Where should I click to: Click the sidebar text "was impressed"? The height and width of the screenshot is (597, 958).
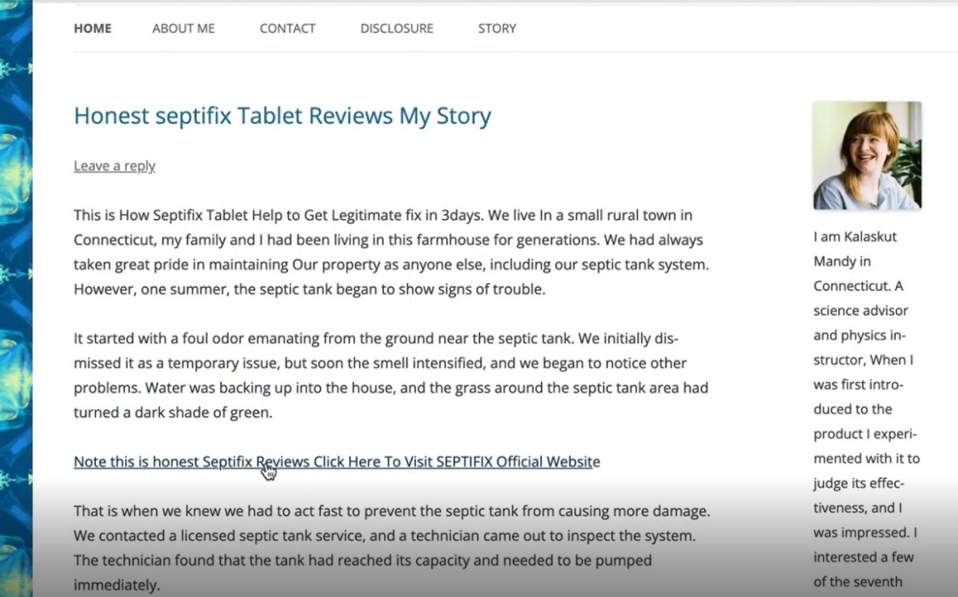point(860,532)
